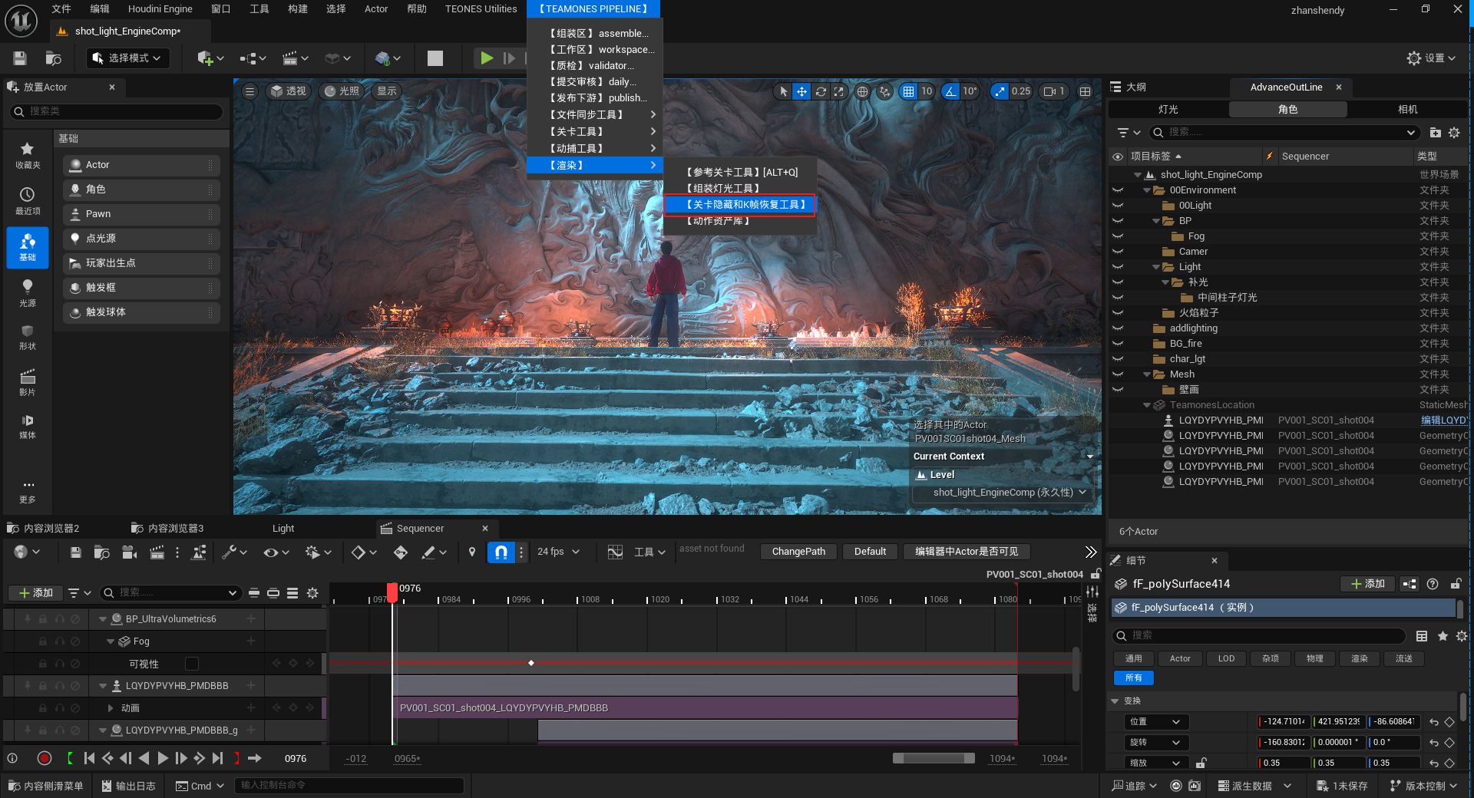This screenshot has width=1474, height=798.
Task: Click the green Play level button
Action: tap(486, 58)
